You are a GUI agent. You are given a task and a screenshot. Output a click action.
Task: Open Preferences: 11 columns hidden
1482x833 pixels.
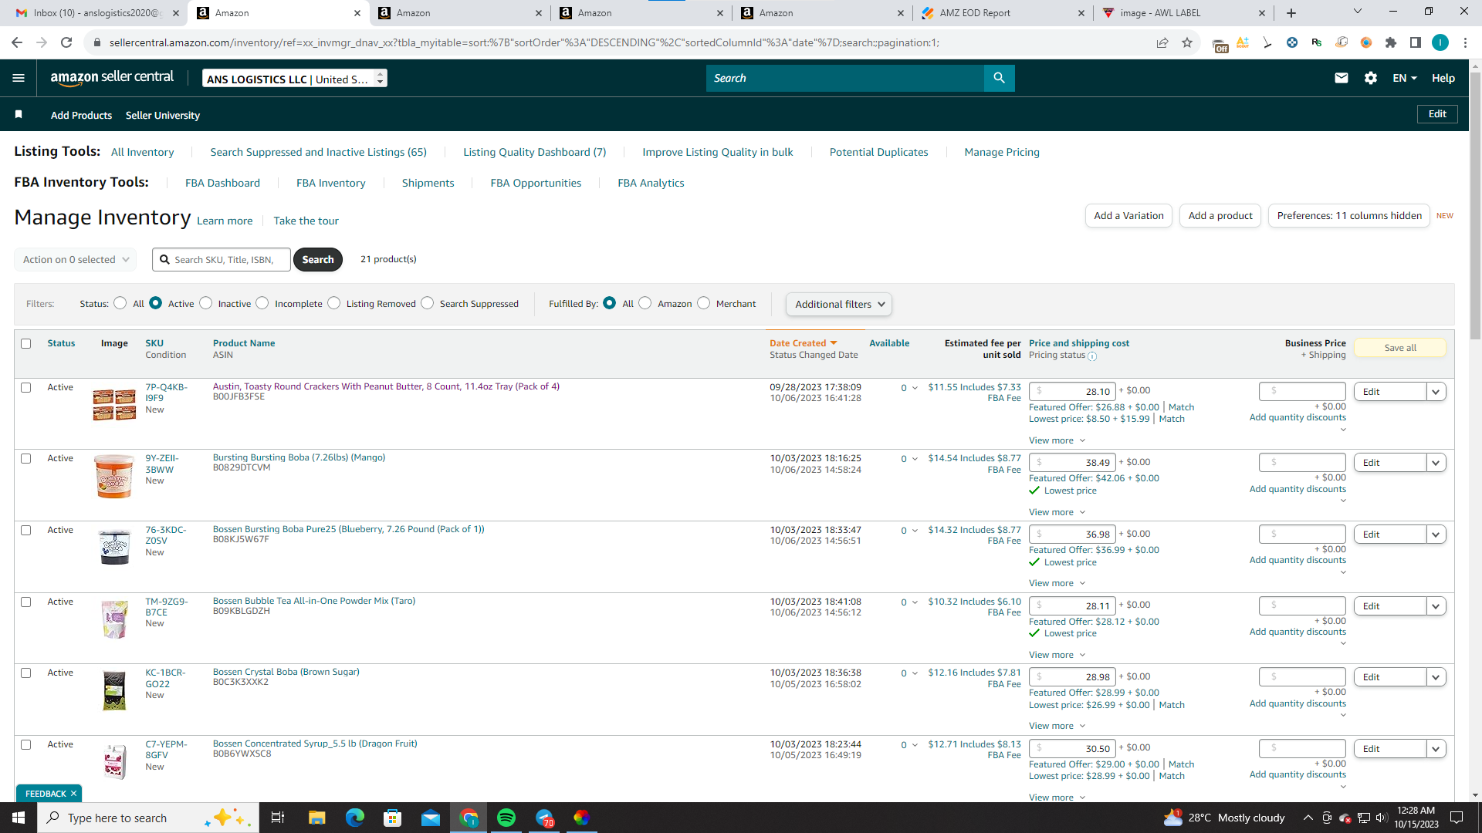click(1349, 216)
